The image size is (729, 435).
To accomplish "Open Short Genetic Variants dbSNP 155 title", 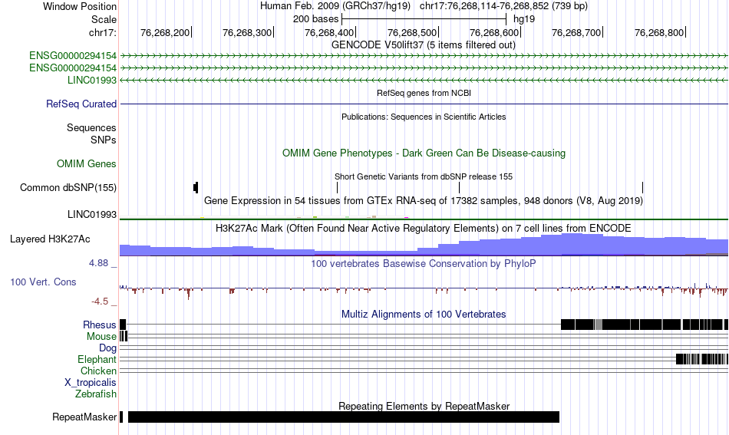I will [x=424, y=176].
